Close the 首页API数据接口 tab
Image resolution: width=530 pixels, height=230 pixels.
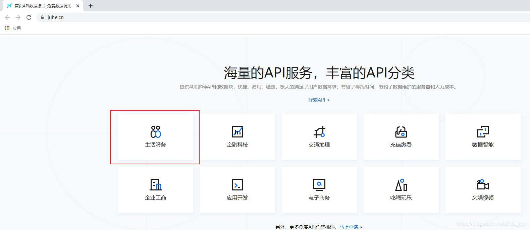tap(78, 6)
